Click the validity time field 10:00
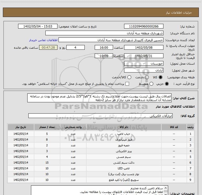 pos(104,56)
